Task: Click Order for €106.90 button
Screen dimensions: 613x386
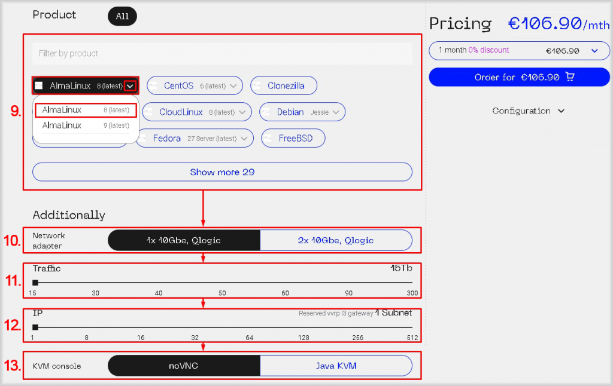Action: coord(519,77)
